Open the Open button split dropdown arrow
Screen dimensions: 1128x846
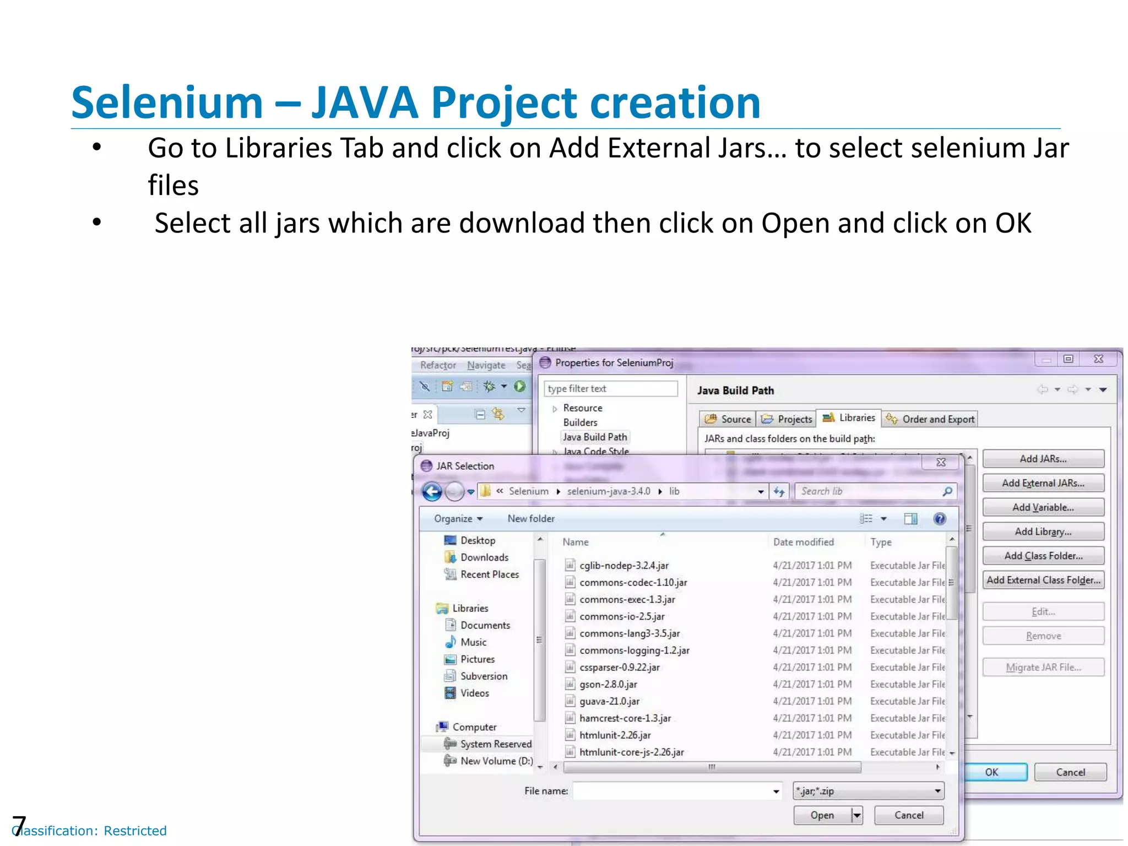click(x=856, y=815)
